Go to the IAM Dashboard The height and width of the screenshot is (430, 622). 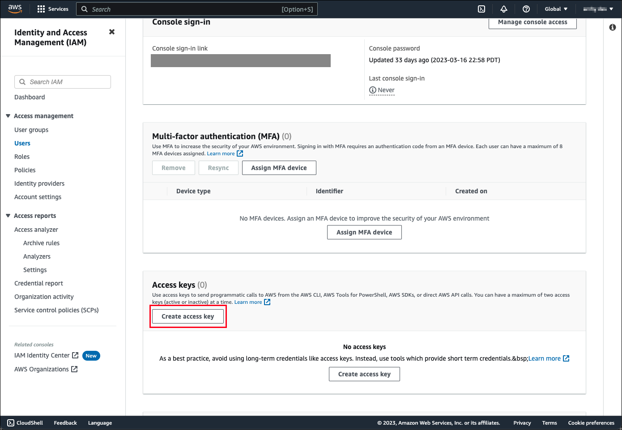pos(30,97)
